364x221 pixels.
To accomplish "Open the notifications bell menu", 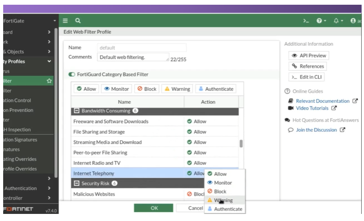I will [338, 21].
